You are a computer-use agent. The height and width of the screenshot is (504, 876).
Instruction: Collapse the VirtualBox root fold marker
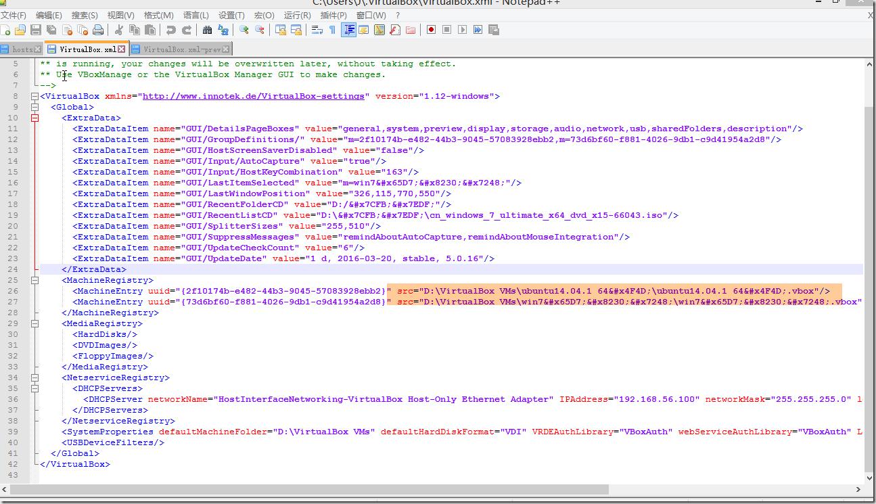tap(34, 96)
